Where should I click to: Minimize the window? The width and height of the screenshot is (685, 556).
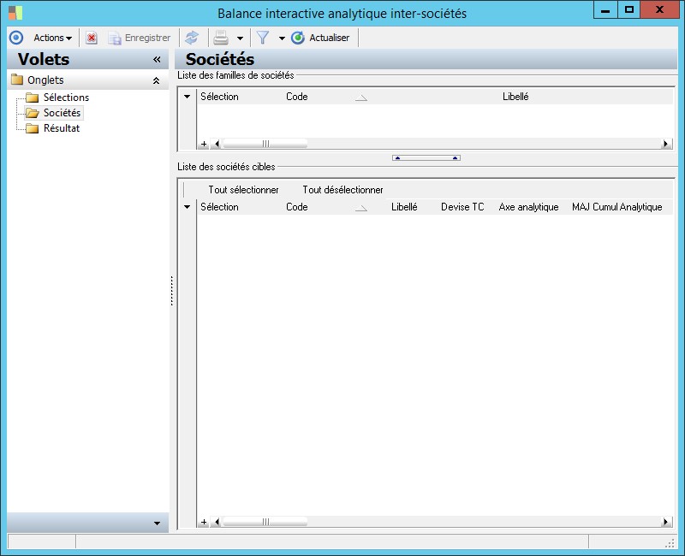pos(605,9)
